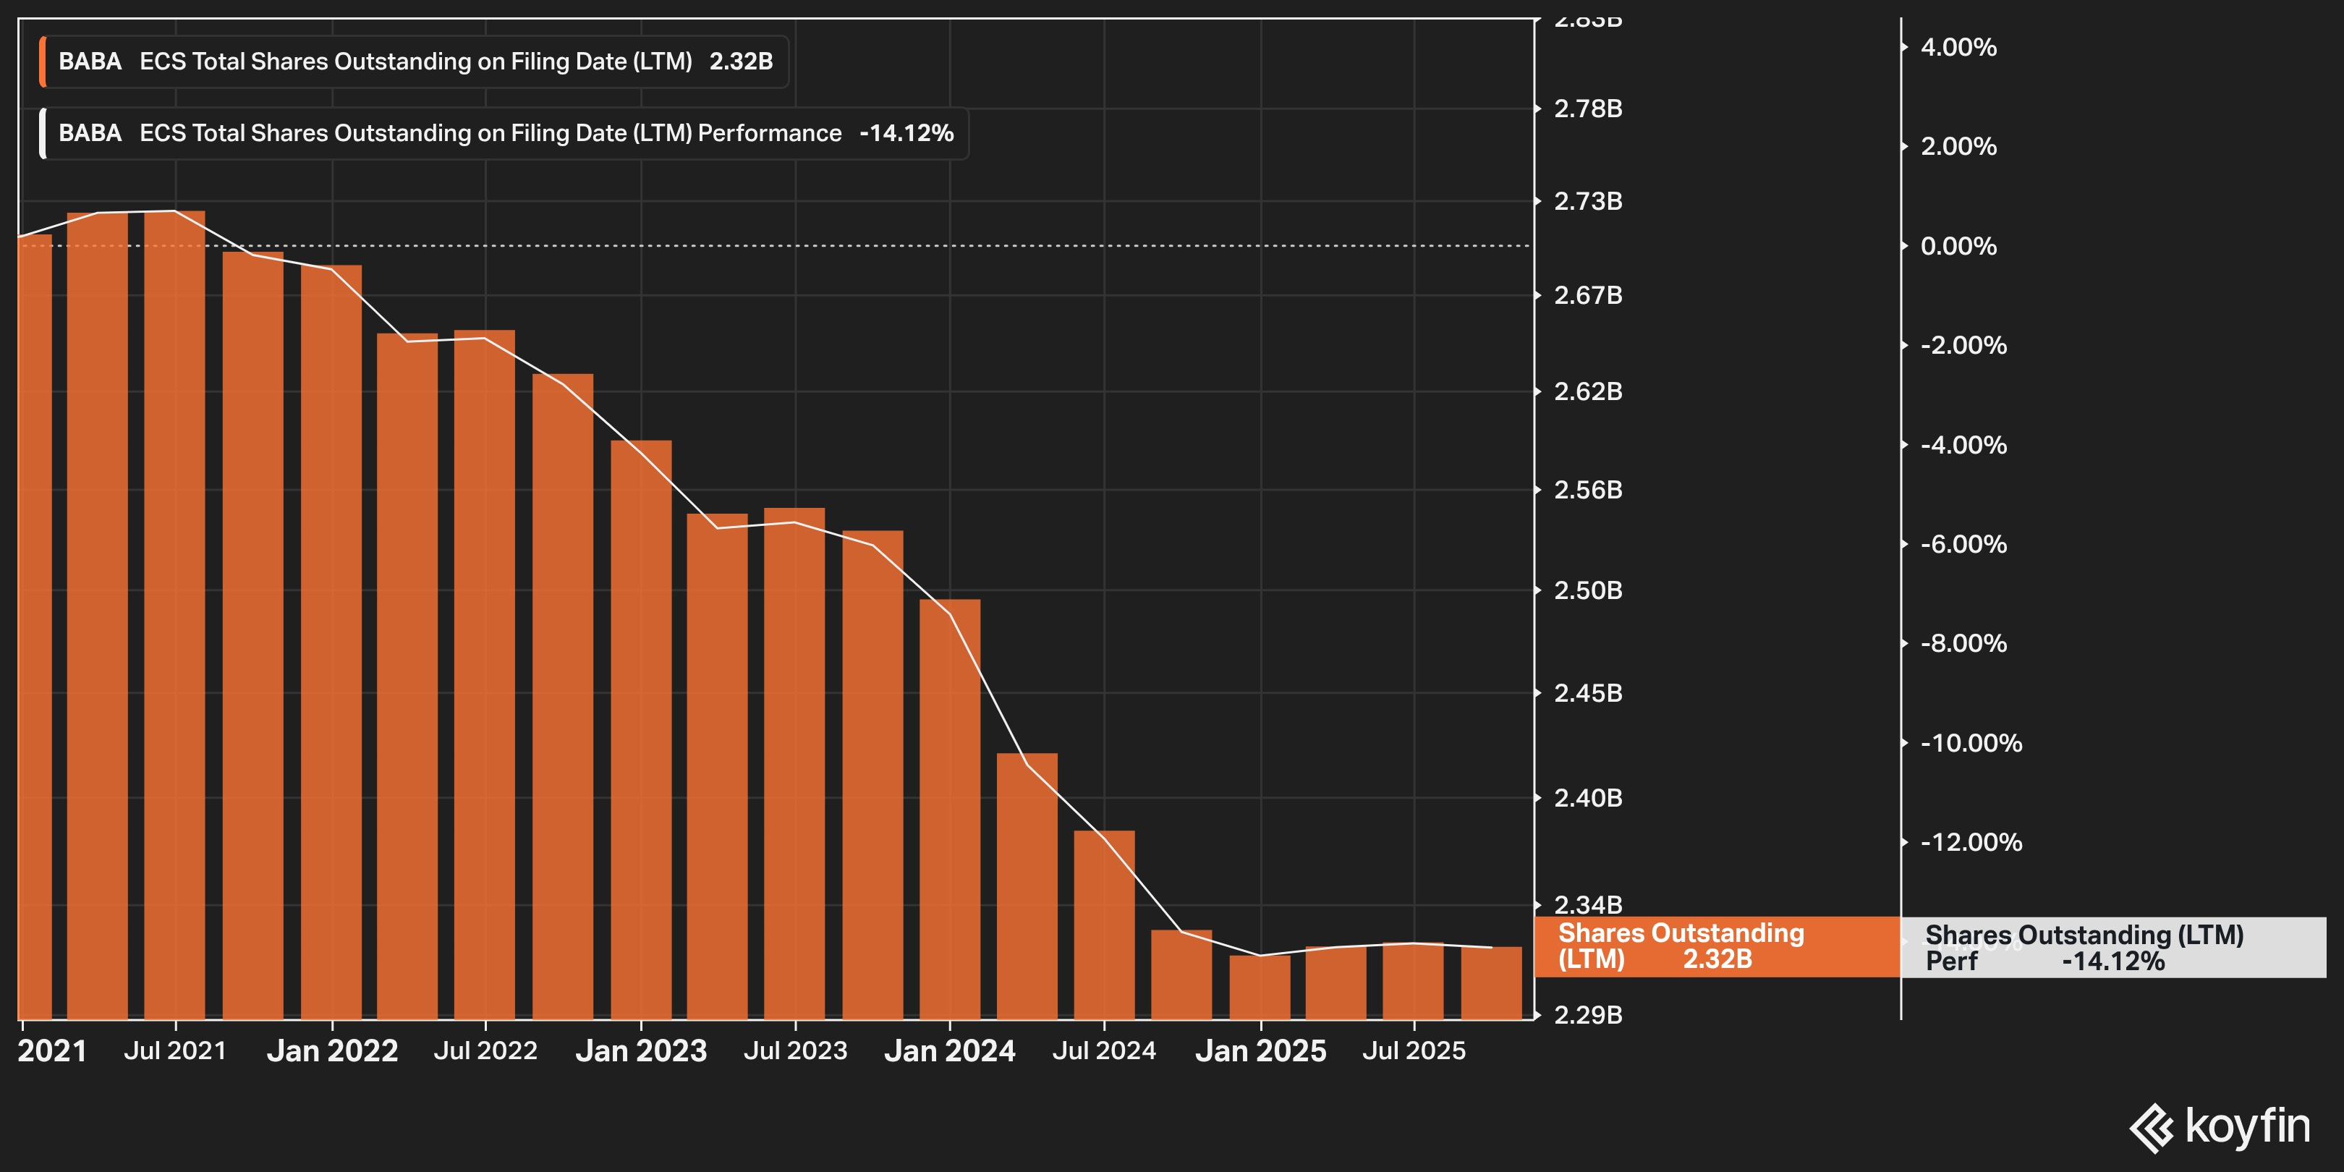Click the tallest bar above Jul 2021
The width and height of the screenshot is (2344, 1172).
click(x=174, y=614)
